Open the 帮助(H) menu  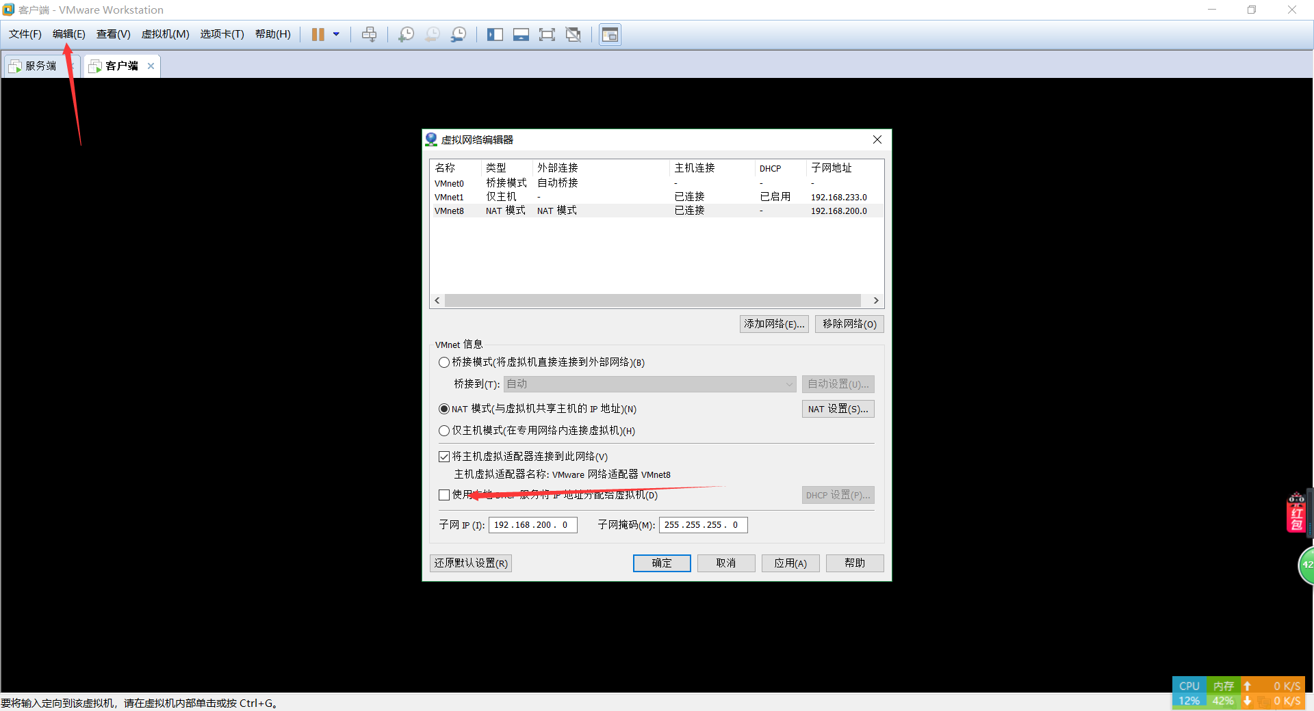click(272, 34)
